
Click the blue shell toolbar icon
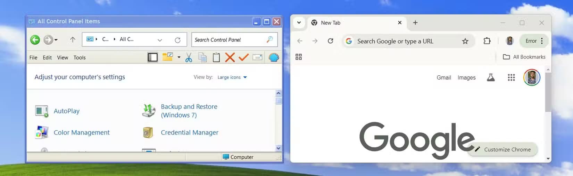click(x=274, y=57)
